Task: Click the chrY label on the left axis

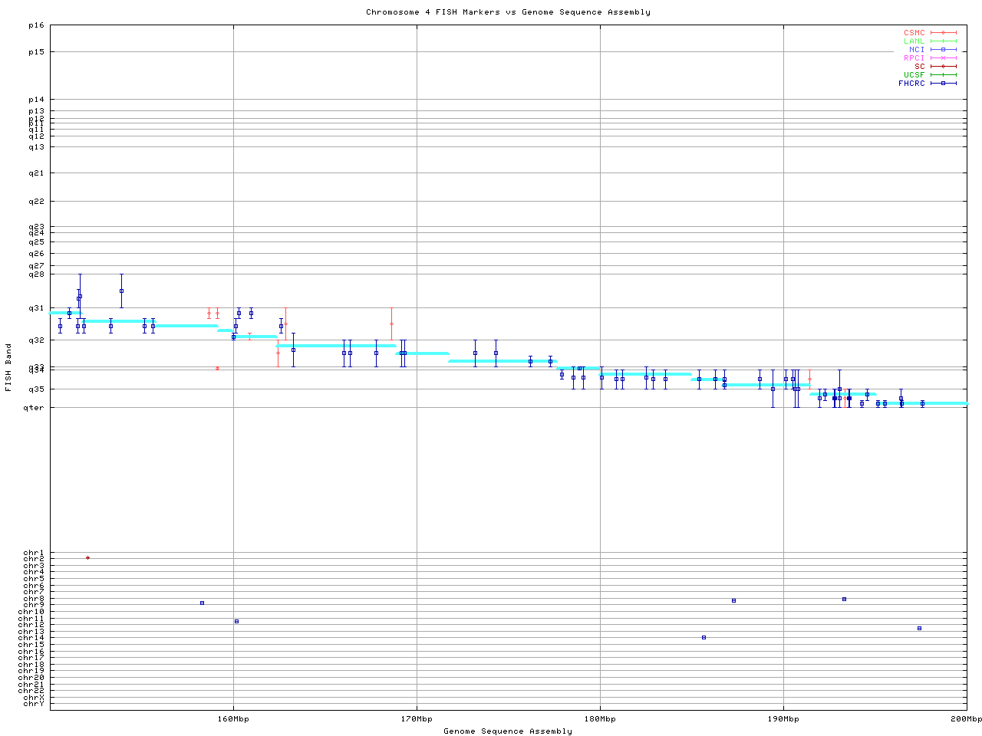Action: click(x=34, y=703)
